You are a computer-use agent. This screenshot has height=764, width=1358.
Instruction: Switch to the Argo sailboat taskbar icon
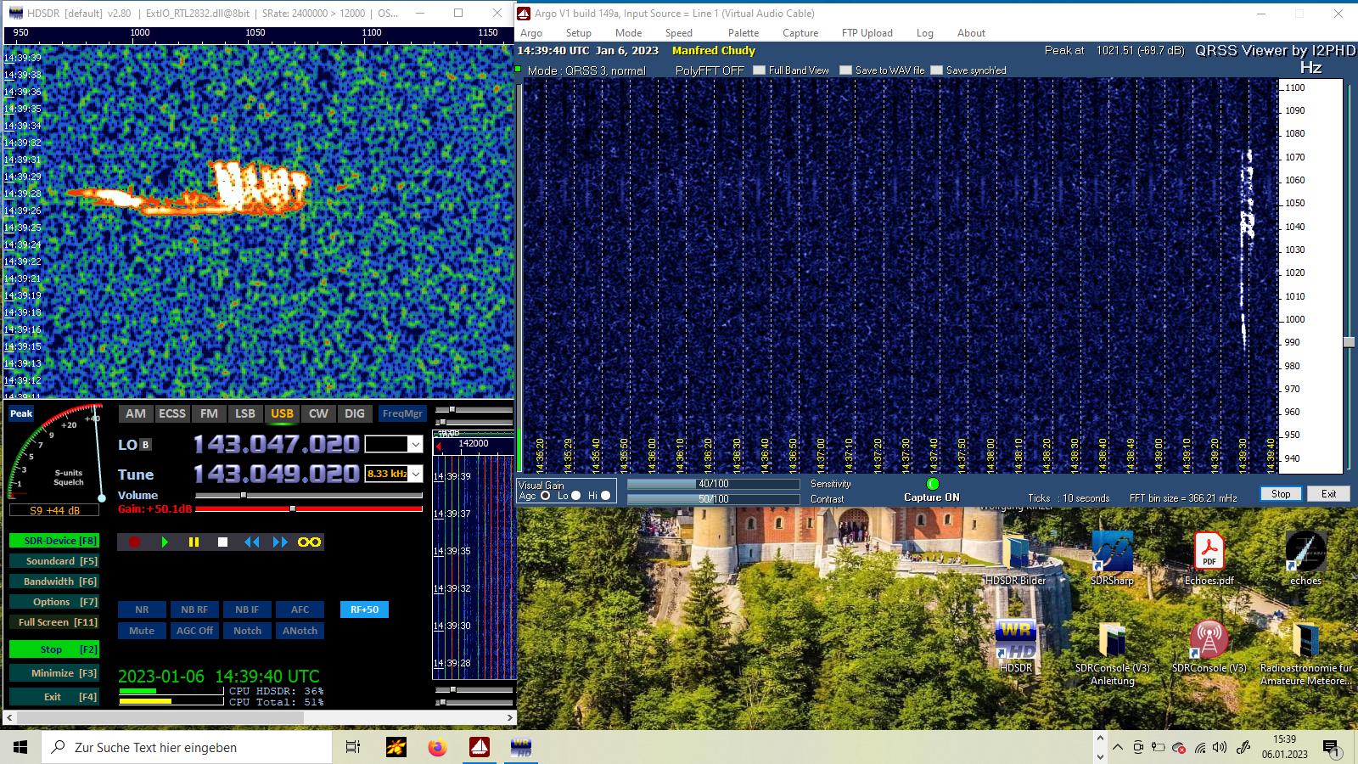480,747
